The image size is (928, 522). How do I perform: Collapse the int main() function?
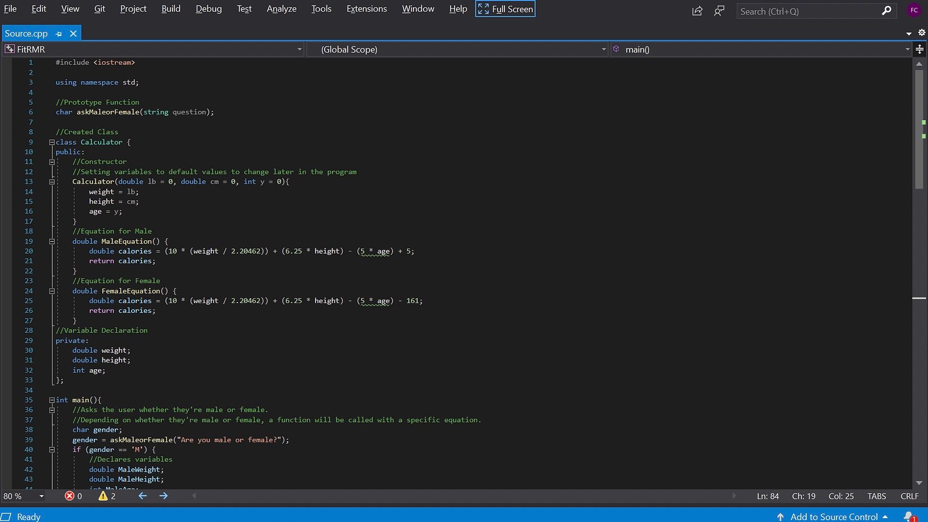click(x=52, y=400)
